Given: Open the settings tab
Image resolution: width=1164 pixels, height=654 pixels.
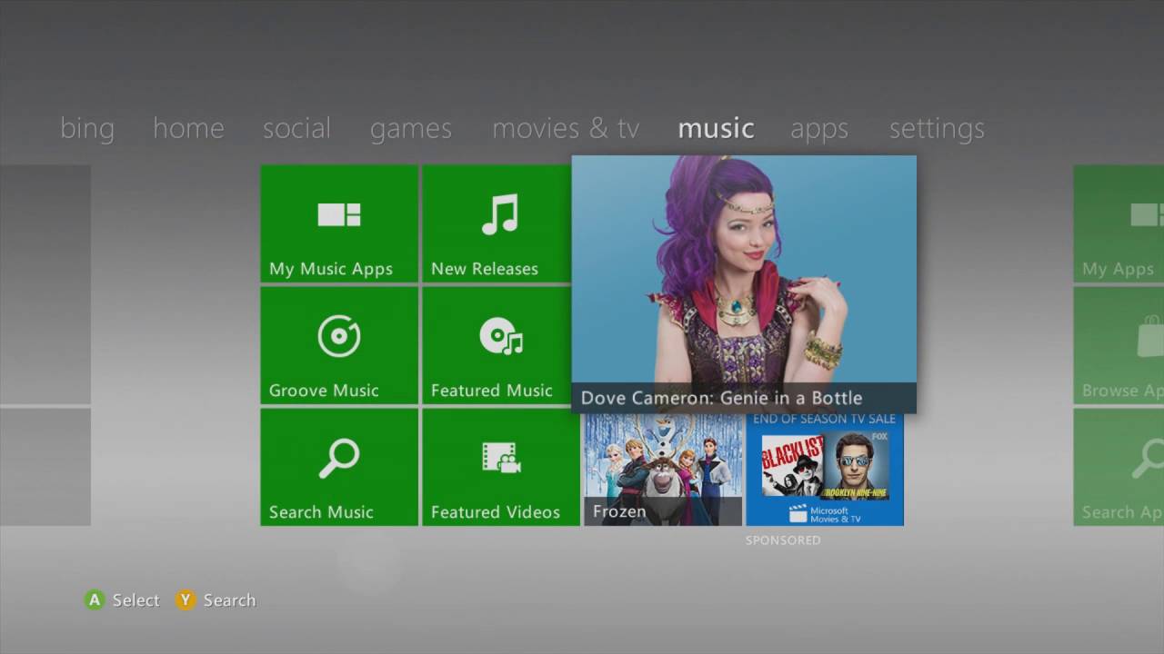Looking at the screenshot, I should tap(937, 130).
